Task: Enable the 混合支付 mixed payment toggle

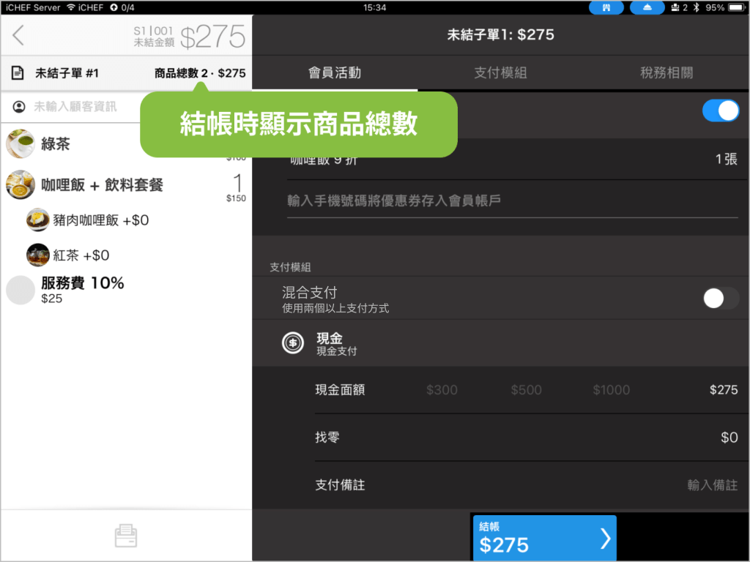Action: (x=720, y=298)
